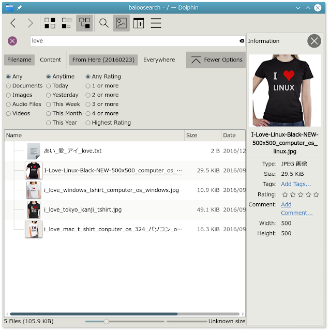The width and height of the screenshot is (329, 331).
Task: Filter by 2 or more rating
Action: point(102,95)
